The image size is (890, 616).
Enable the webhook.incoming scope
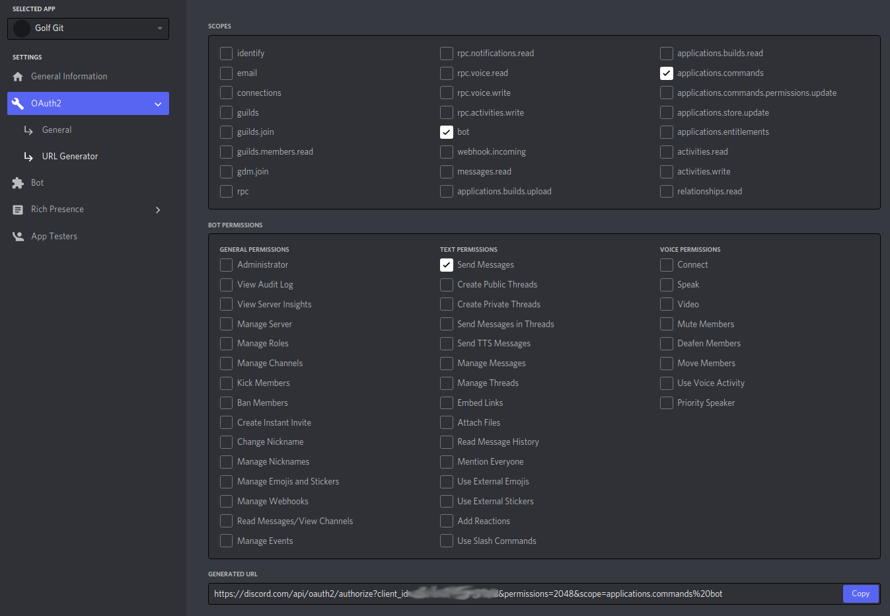pos(447,152)
